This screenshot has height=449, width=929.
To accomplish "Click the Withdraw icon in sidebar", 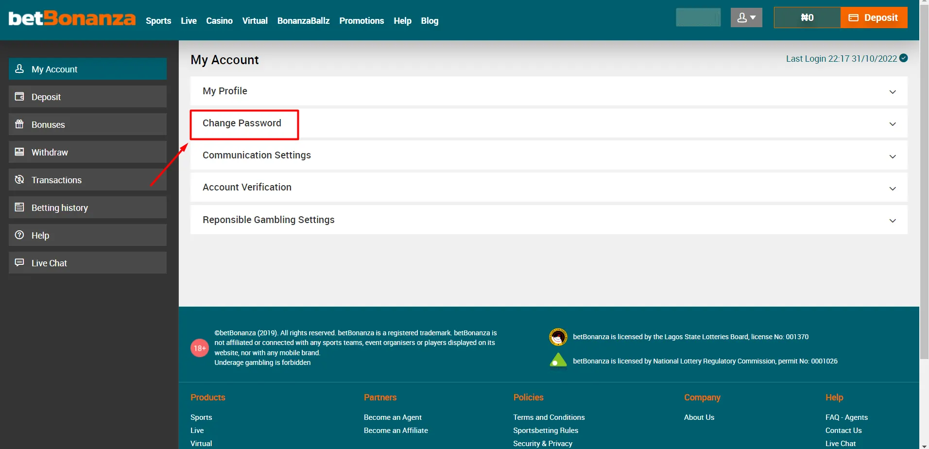I will (x=19, y=152).
